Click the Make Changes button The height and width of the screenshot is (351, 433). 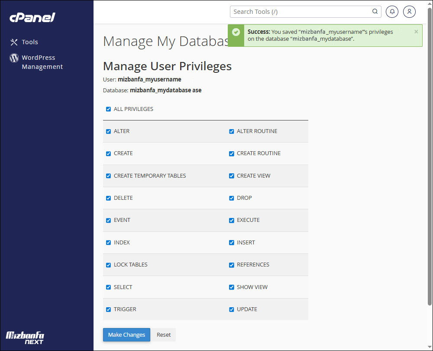coord(126,335)
